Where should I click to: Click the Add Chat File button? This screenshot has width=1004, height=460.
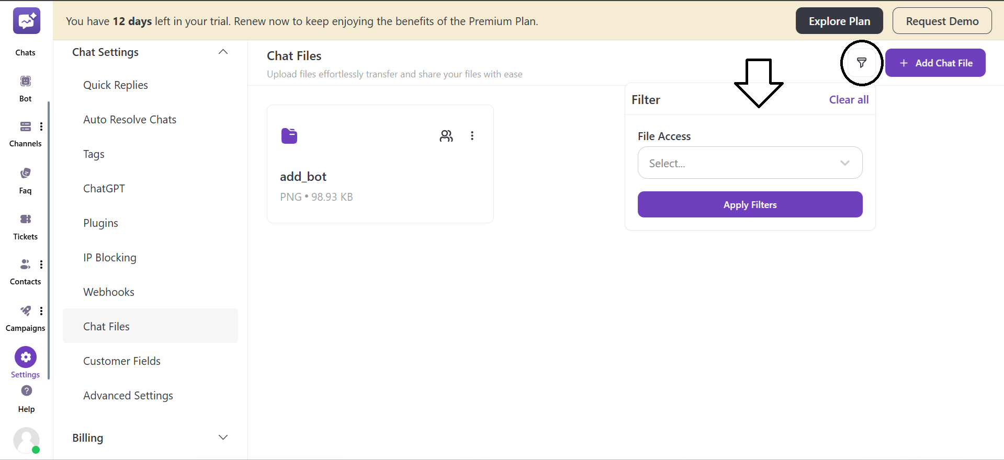pos(935,63)
